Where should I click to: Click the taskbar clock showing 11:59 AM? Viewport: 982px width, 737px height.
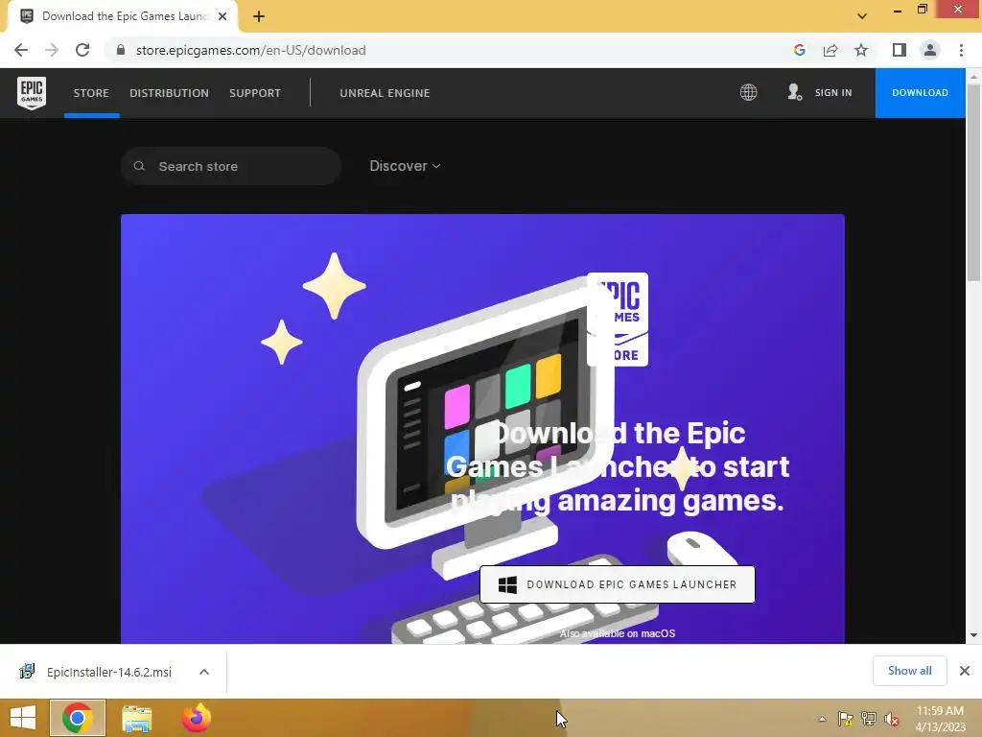[x=940, y=711]
